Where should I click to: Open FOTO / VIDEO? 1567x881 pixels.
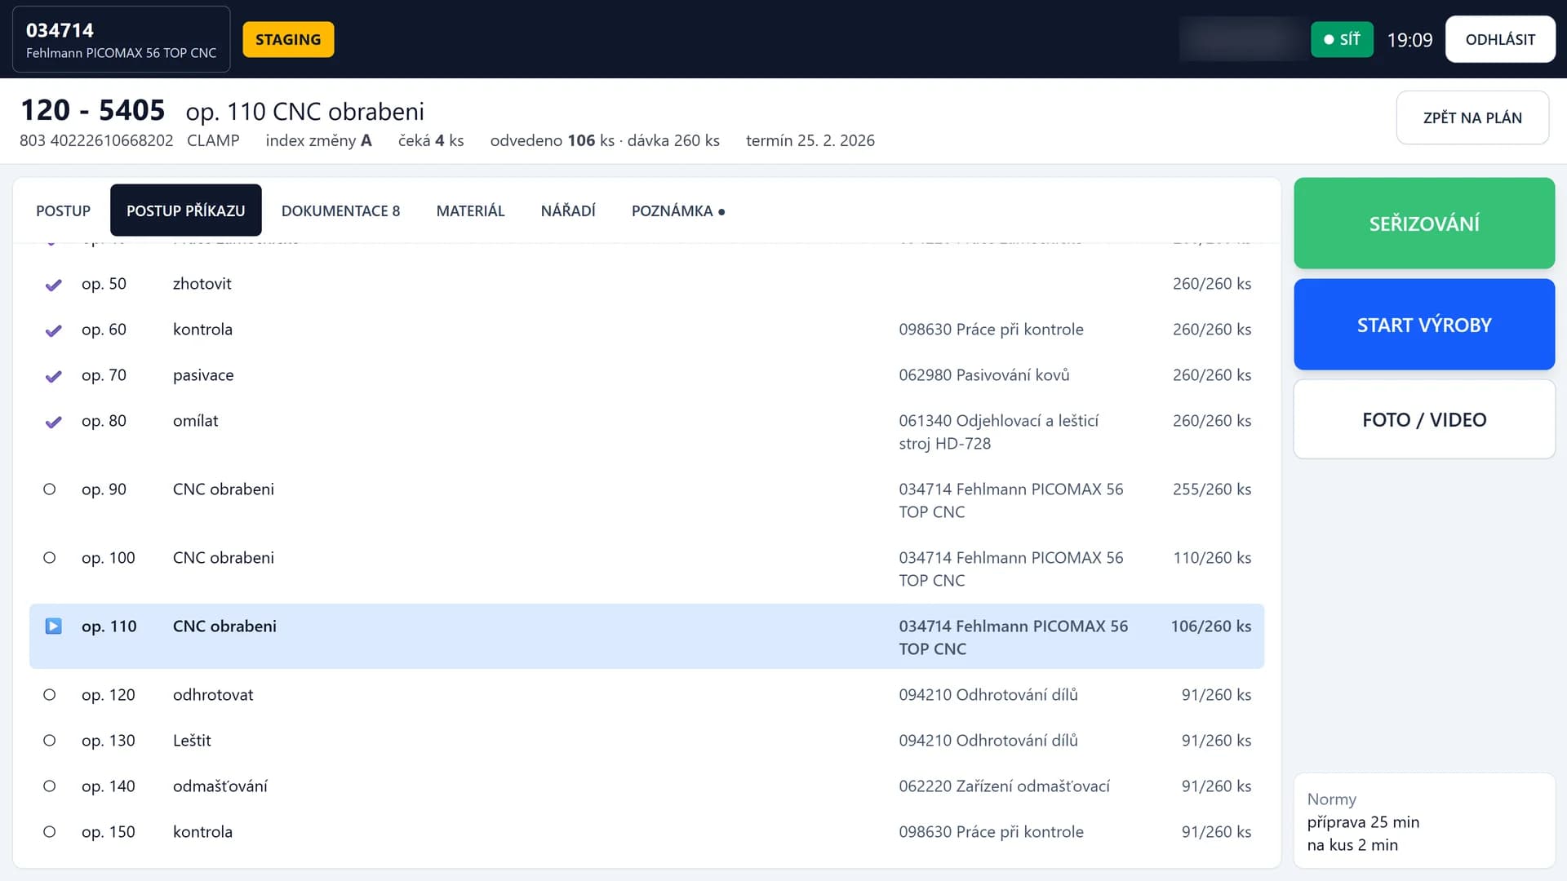coord(1424,419)
